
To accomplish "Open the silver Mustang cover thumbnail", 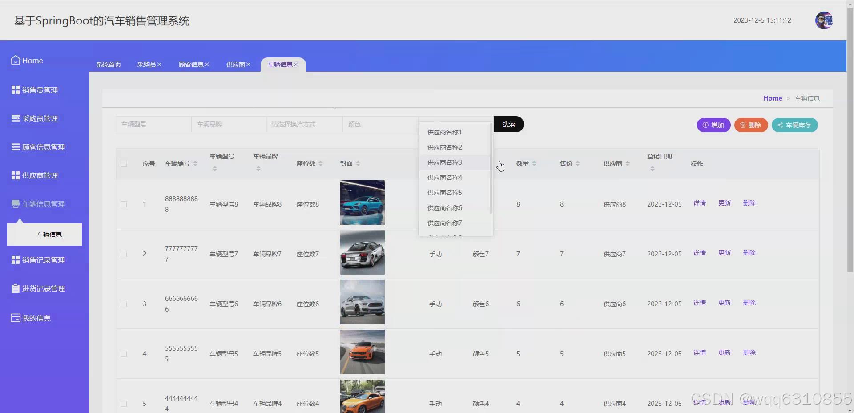I will point(363,302).
